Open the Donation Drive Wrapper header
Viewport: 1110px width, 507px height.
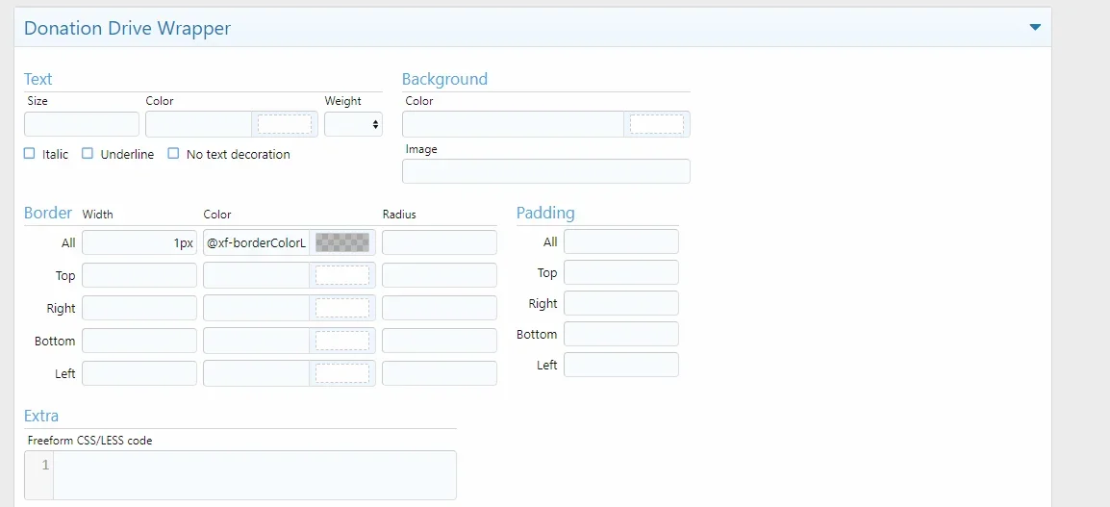532,28
